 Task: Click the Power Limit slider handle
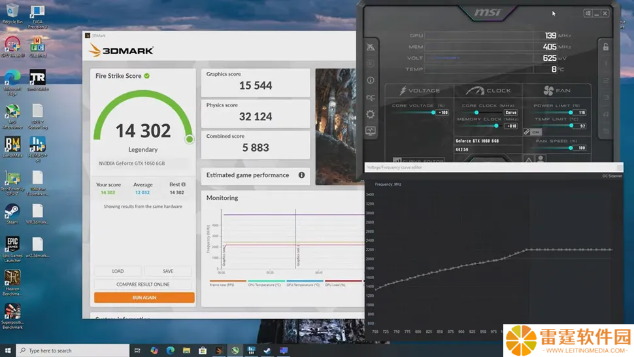coord(571,112)
